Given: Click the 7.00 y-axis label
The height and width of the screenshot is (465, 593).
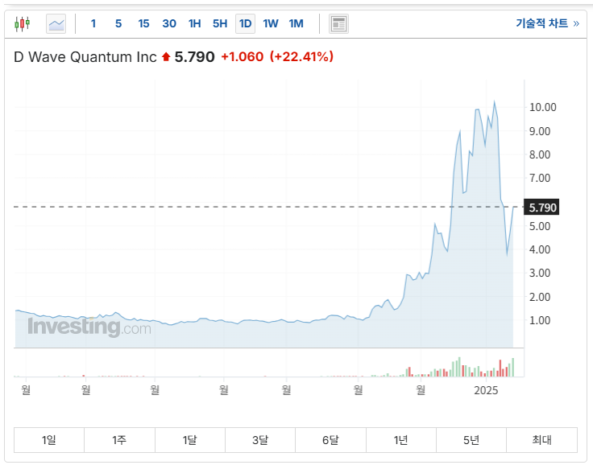Looking at the screenshot, I should (x=540, y=178).
